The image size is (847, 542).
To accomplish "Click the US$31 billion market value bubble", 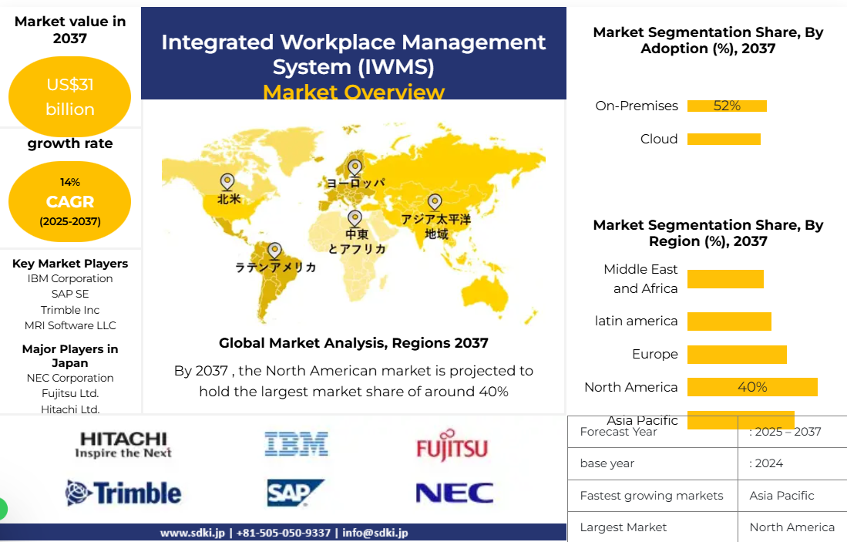I will point(69,96).
